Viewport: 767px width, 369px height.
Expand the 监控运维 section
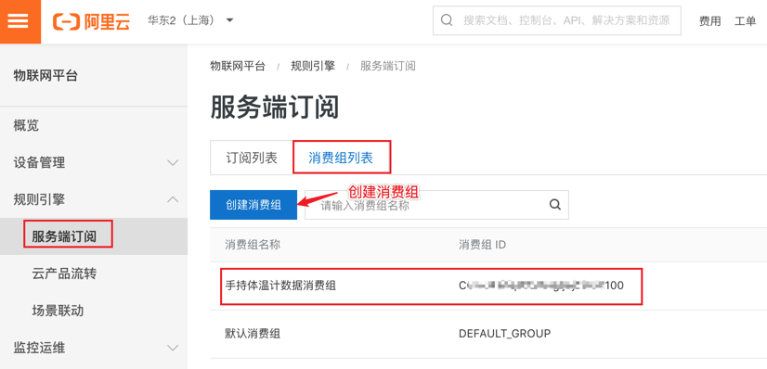point(94,348)
